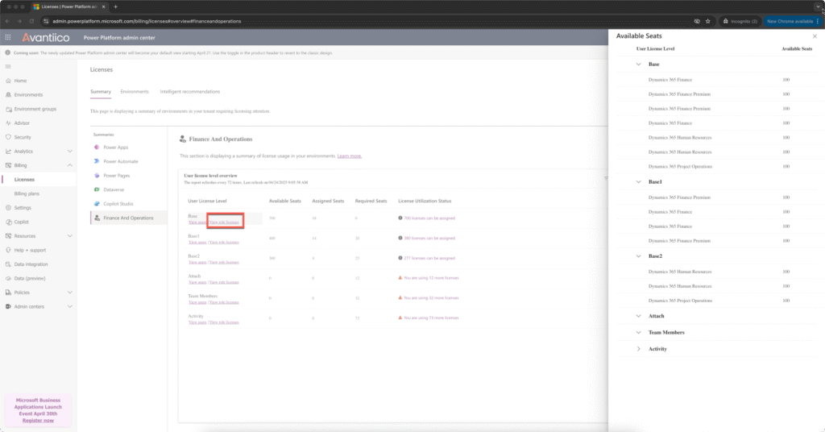Collapse the Billing sidebar section

click(x=69, y=165)
